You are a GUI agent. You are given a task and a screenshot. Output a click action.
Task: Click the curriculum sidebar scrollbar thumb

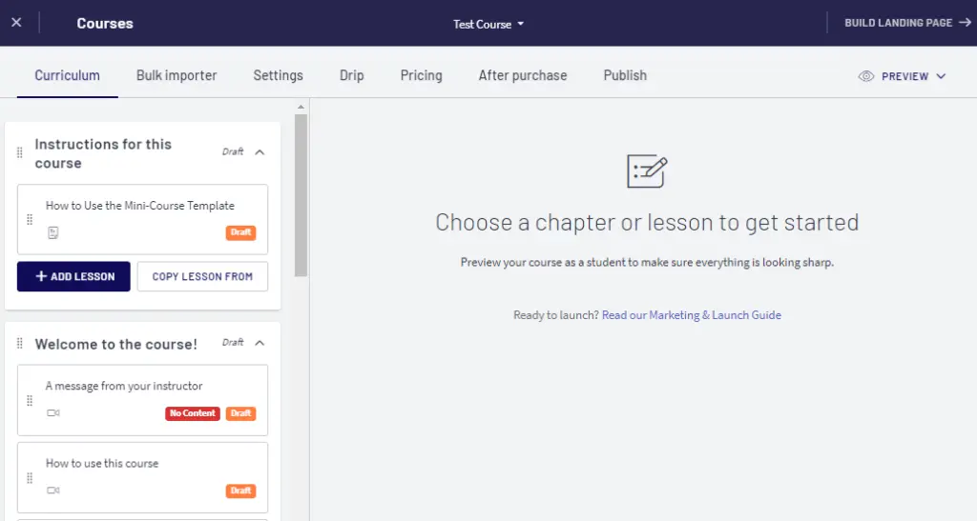click(301, 195)
